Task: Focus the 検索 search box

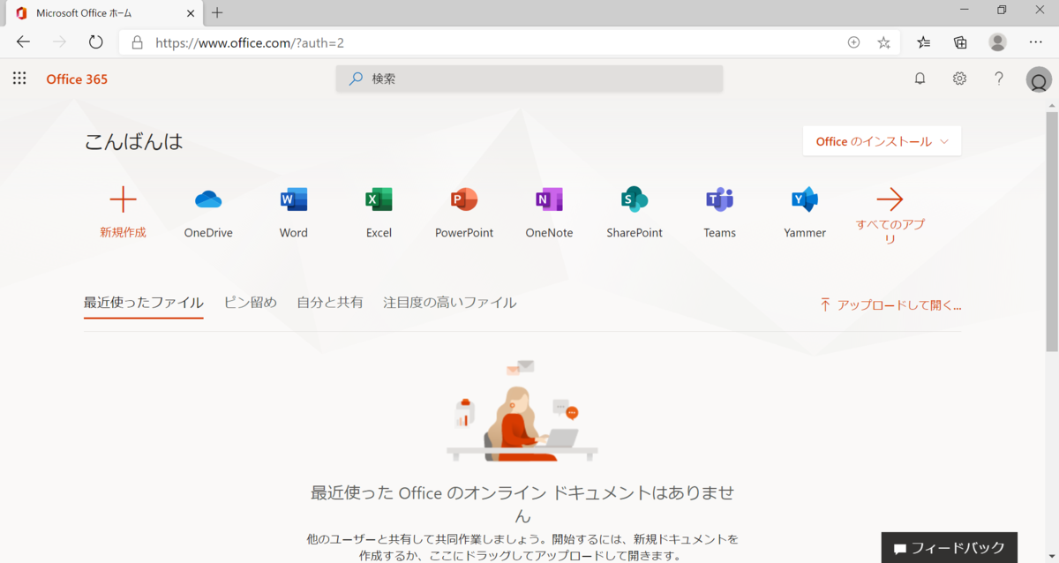Action: click(529, 79)
